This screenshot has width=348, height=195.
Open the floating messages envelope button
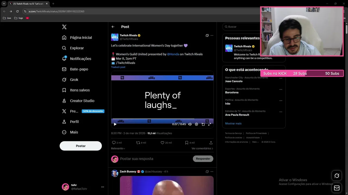pyautogui.click(x=337, y=188)
